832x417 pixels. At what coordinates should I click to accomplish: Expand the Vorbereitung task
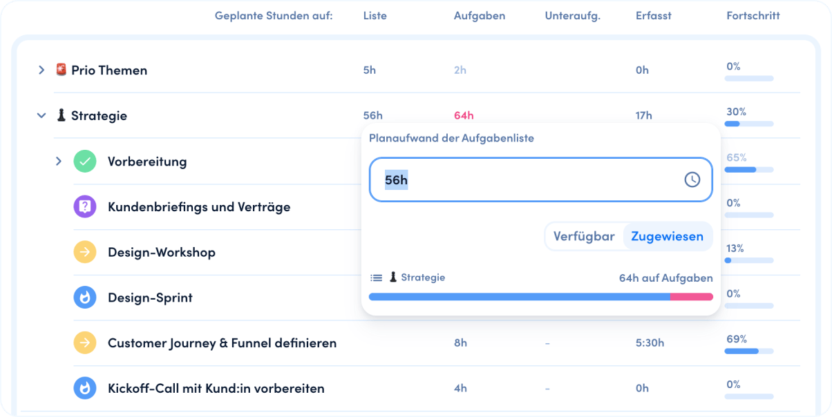59,162
